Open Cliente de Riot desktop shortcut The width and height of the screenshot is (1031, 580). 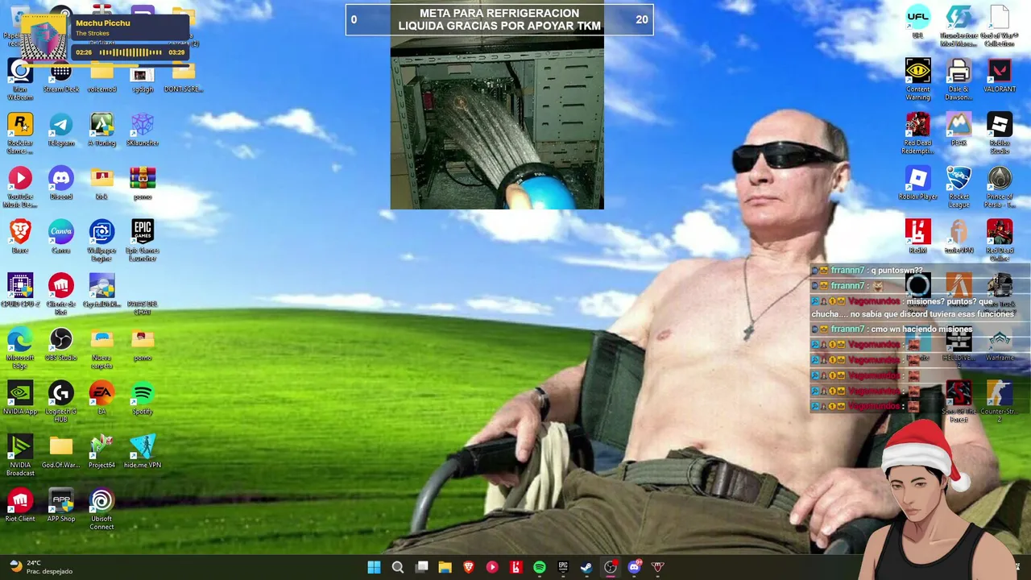click(x=61, y=295)
